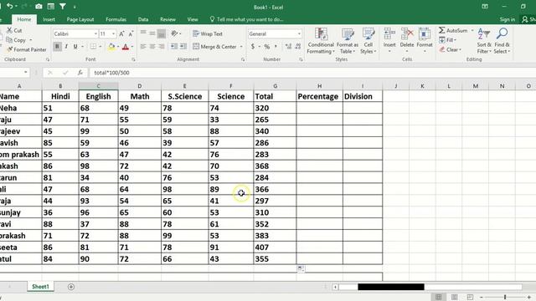Activate the Format Painter brush

tap(9, 49)
